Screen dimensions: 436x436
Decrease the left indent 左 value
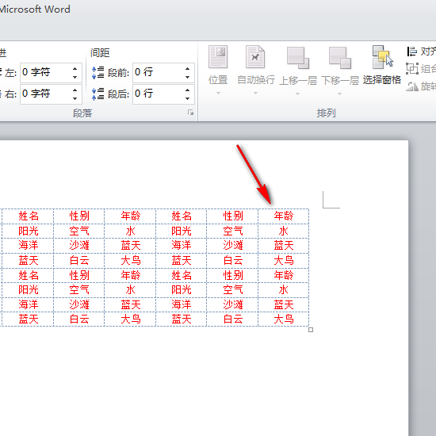75,77
